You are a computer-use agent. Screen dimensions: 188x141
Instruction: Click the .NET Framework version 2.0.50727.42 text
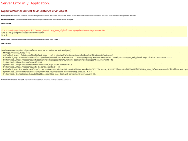(44, 80)
